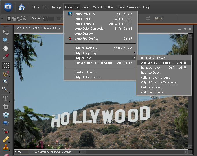Screen dimensions: 197x156
Task: Click the zoom percentage field
Action: [x=21, y=152]
